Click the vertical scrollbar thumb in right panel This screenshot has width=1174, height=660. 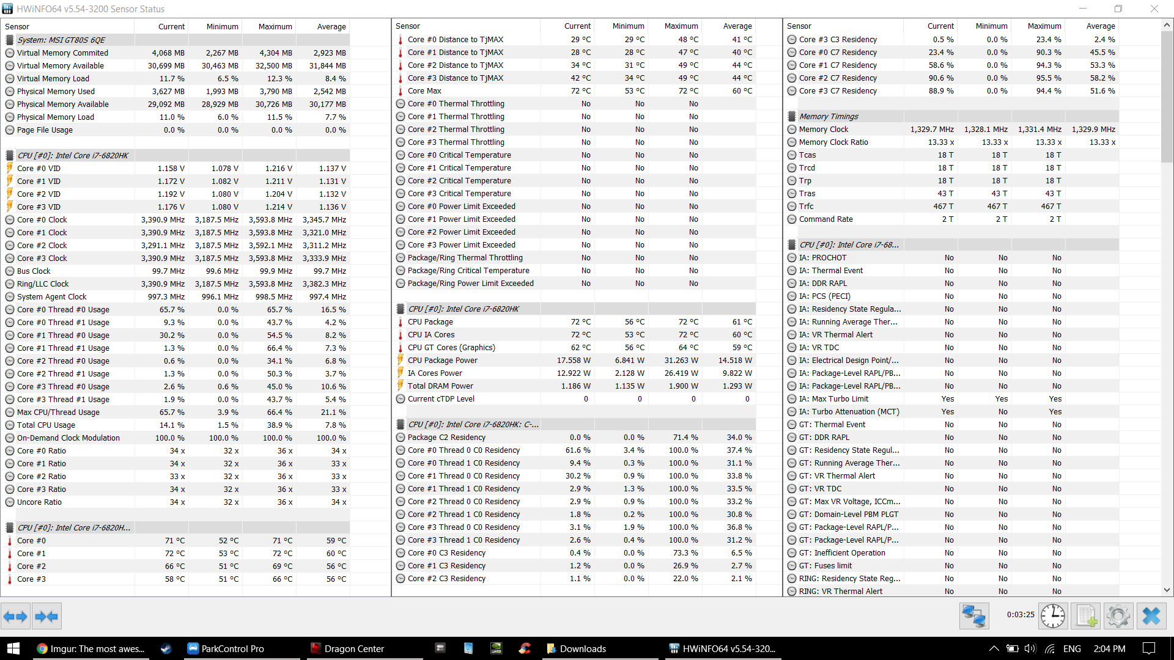point(1167,96)
